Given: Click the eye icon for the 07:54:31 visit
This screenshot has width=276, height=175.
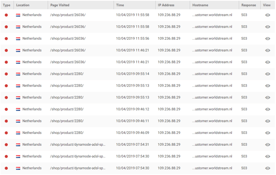Looking at the screenshot, I should (267, 144).
